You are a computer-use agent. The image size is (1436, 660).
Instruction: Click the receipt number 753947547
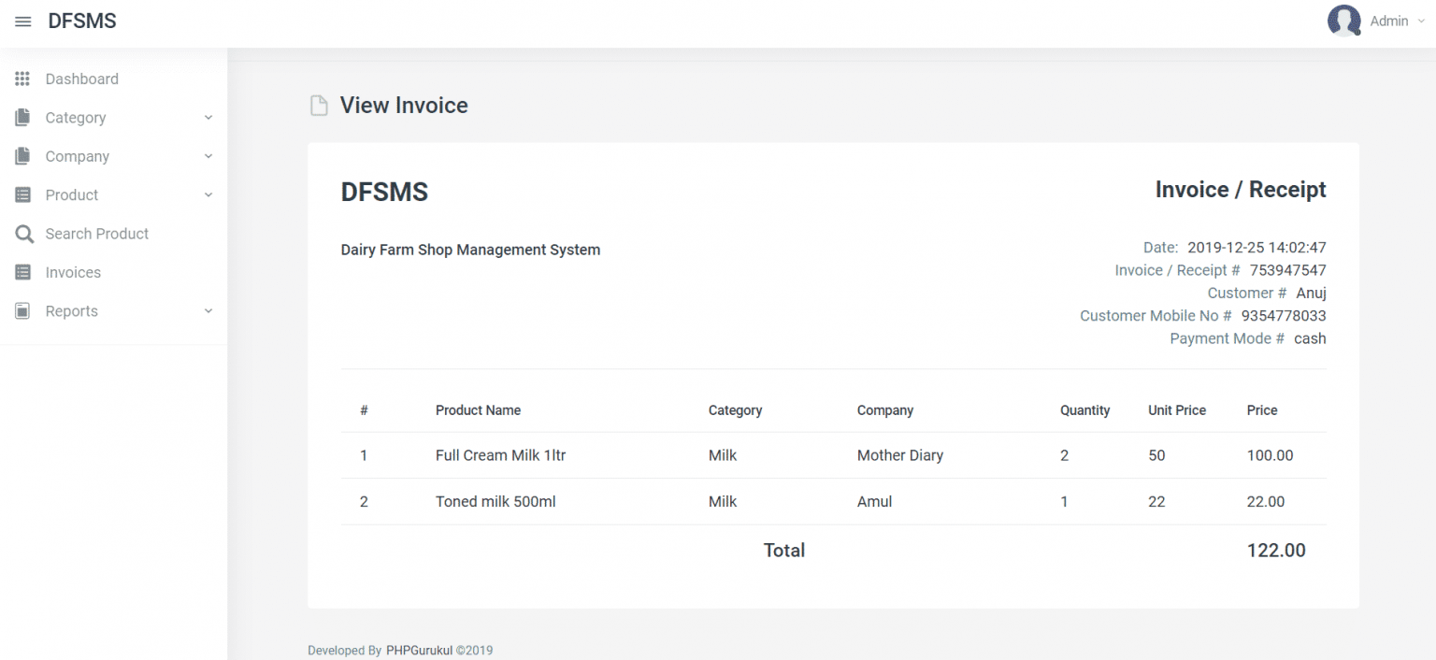pos(1288,270)
